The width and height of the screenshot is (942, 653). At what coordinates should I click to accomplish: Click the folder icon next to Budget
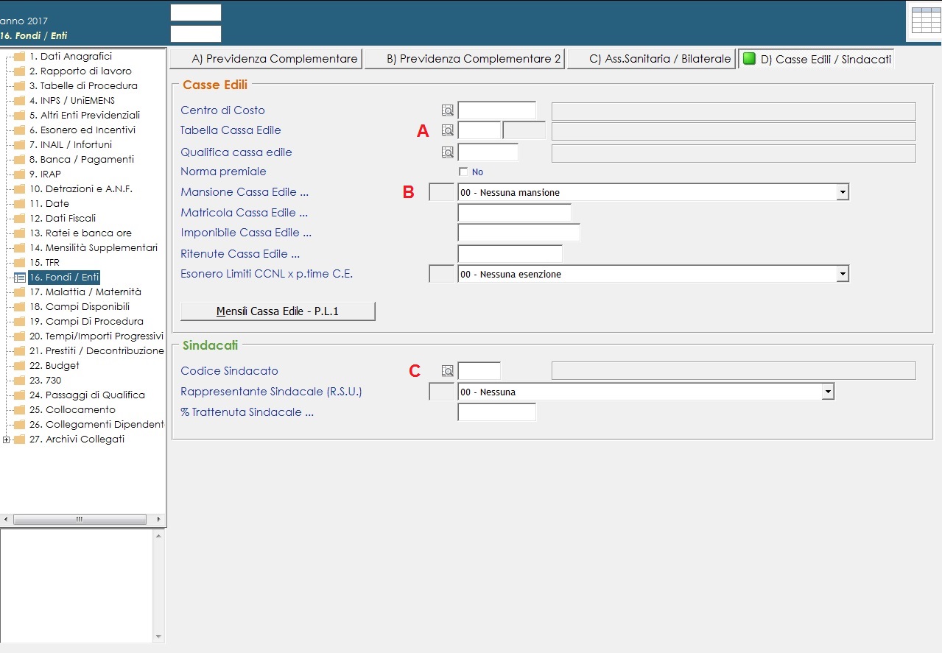pos(19,366)
